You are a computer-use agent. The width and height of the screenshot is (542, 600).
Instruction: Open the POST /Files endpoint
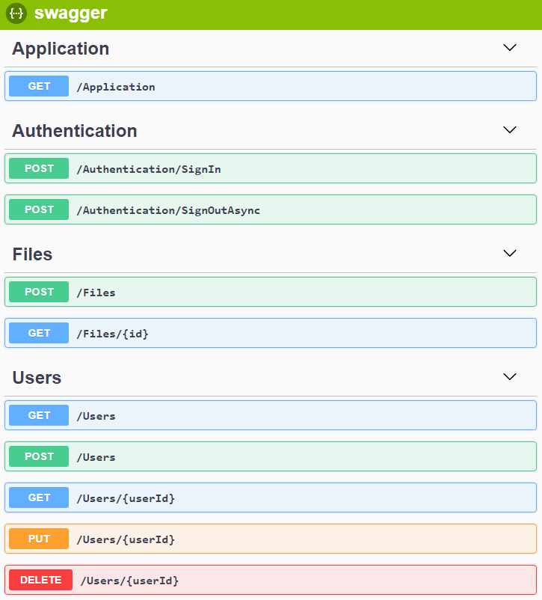click(x=269, y=292)
